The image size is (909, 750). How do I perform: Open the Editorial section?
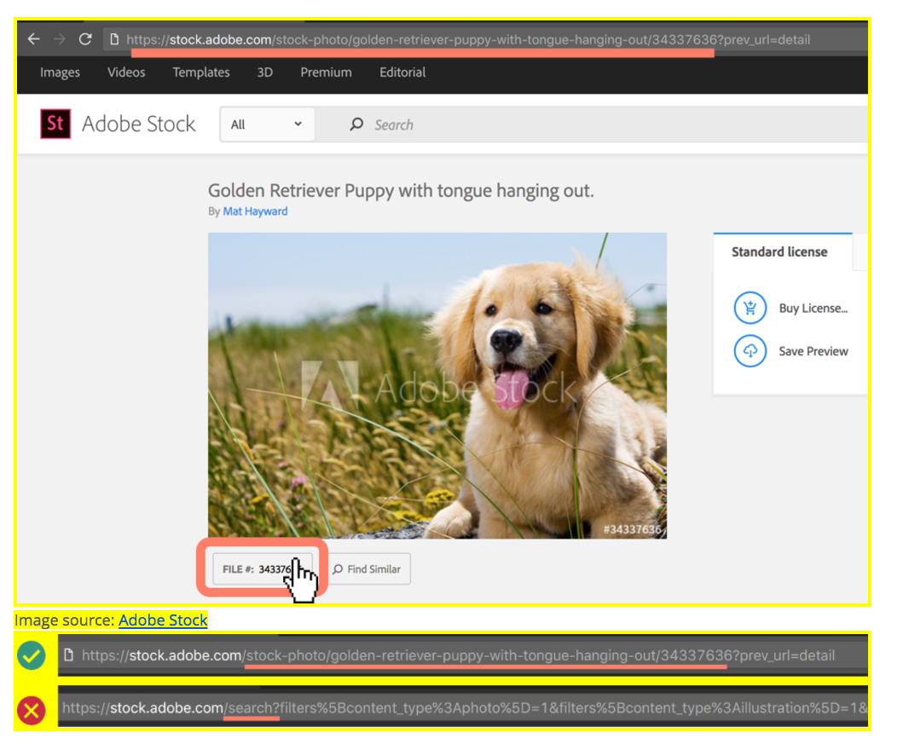coord(402,72)
